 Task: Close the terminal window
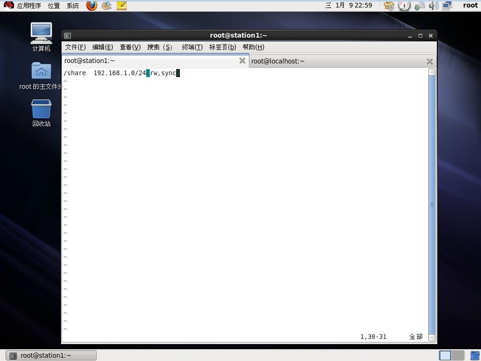[x=431, y=36]
